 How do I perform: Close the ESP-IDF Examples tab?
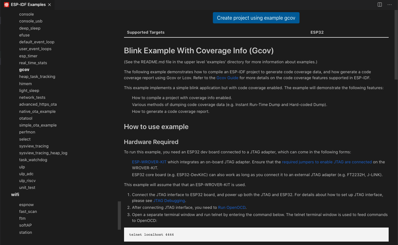point(50,5)
